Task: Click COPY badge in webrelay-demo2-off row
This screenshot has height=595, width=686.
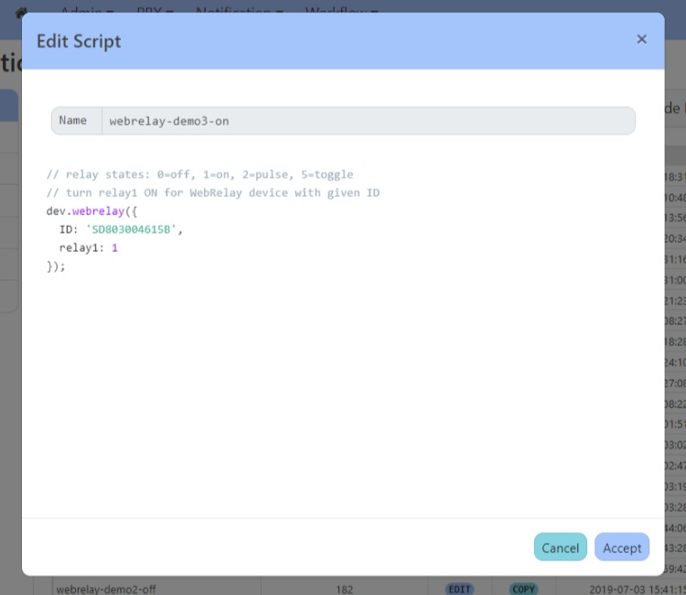Action: click(523, 589)
